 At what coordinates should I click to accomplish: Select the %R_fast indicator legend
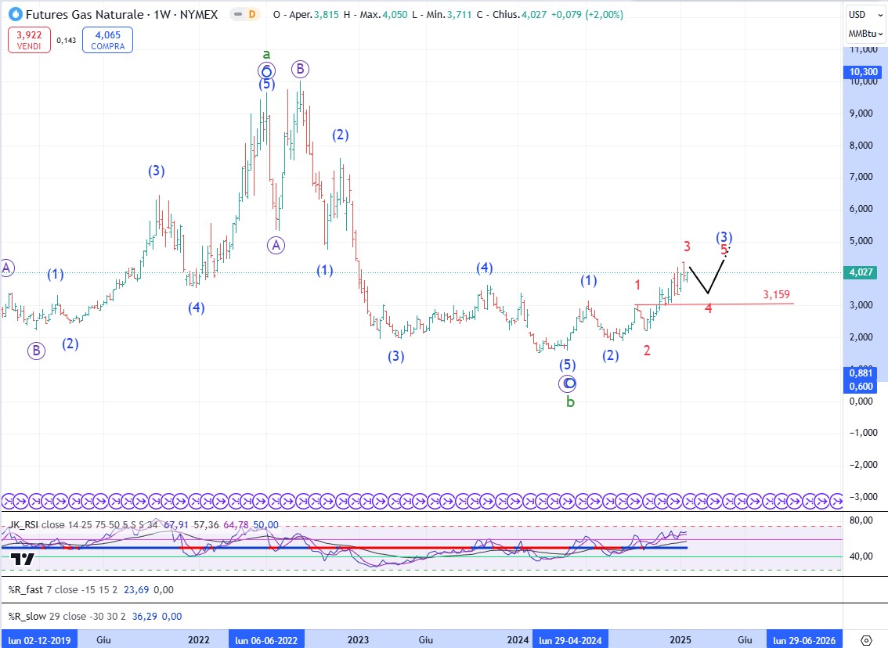[x=27, y=589]
